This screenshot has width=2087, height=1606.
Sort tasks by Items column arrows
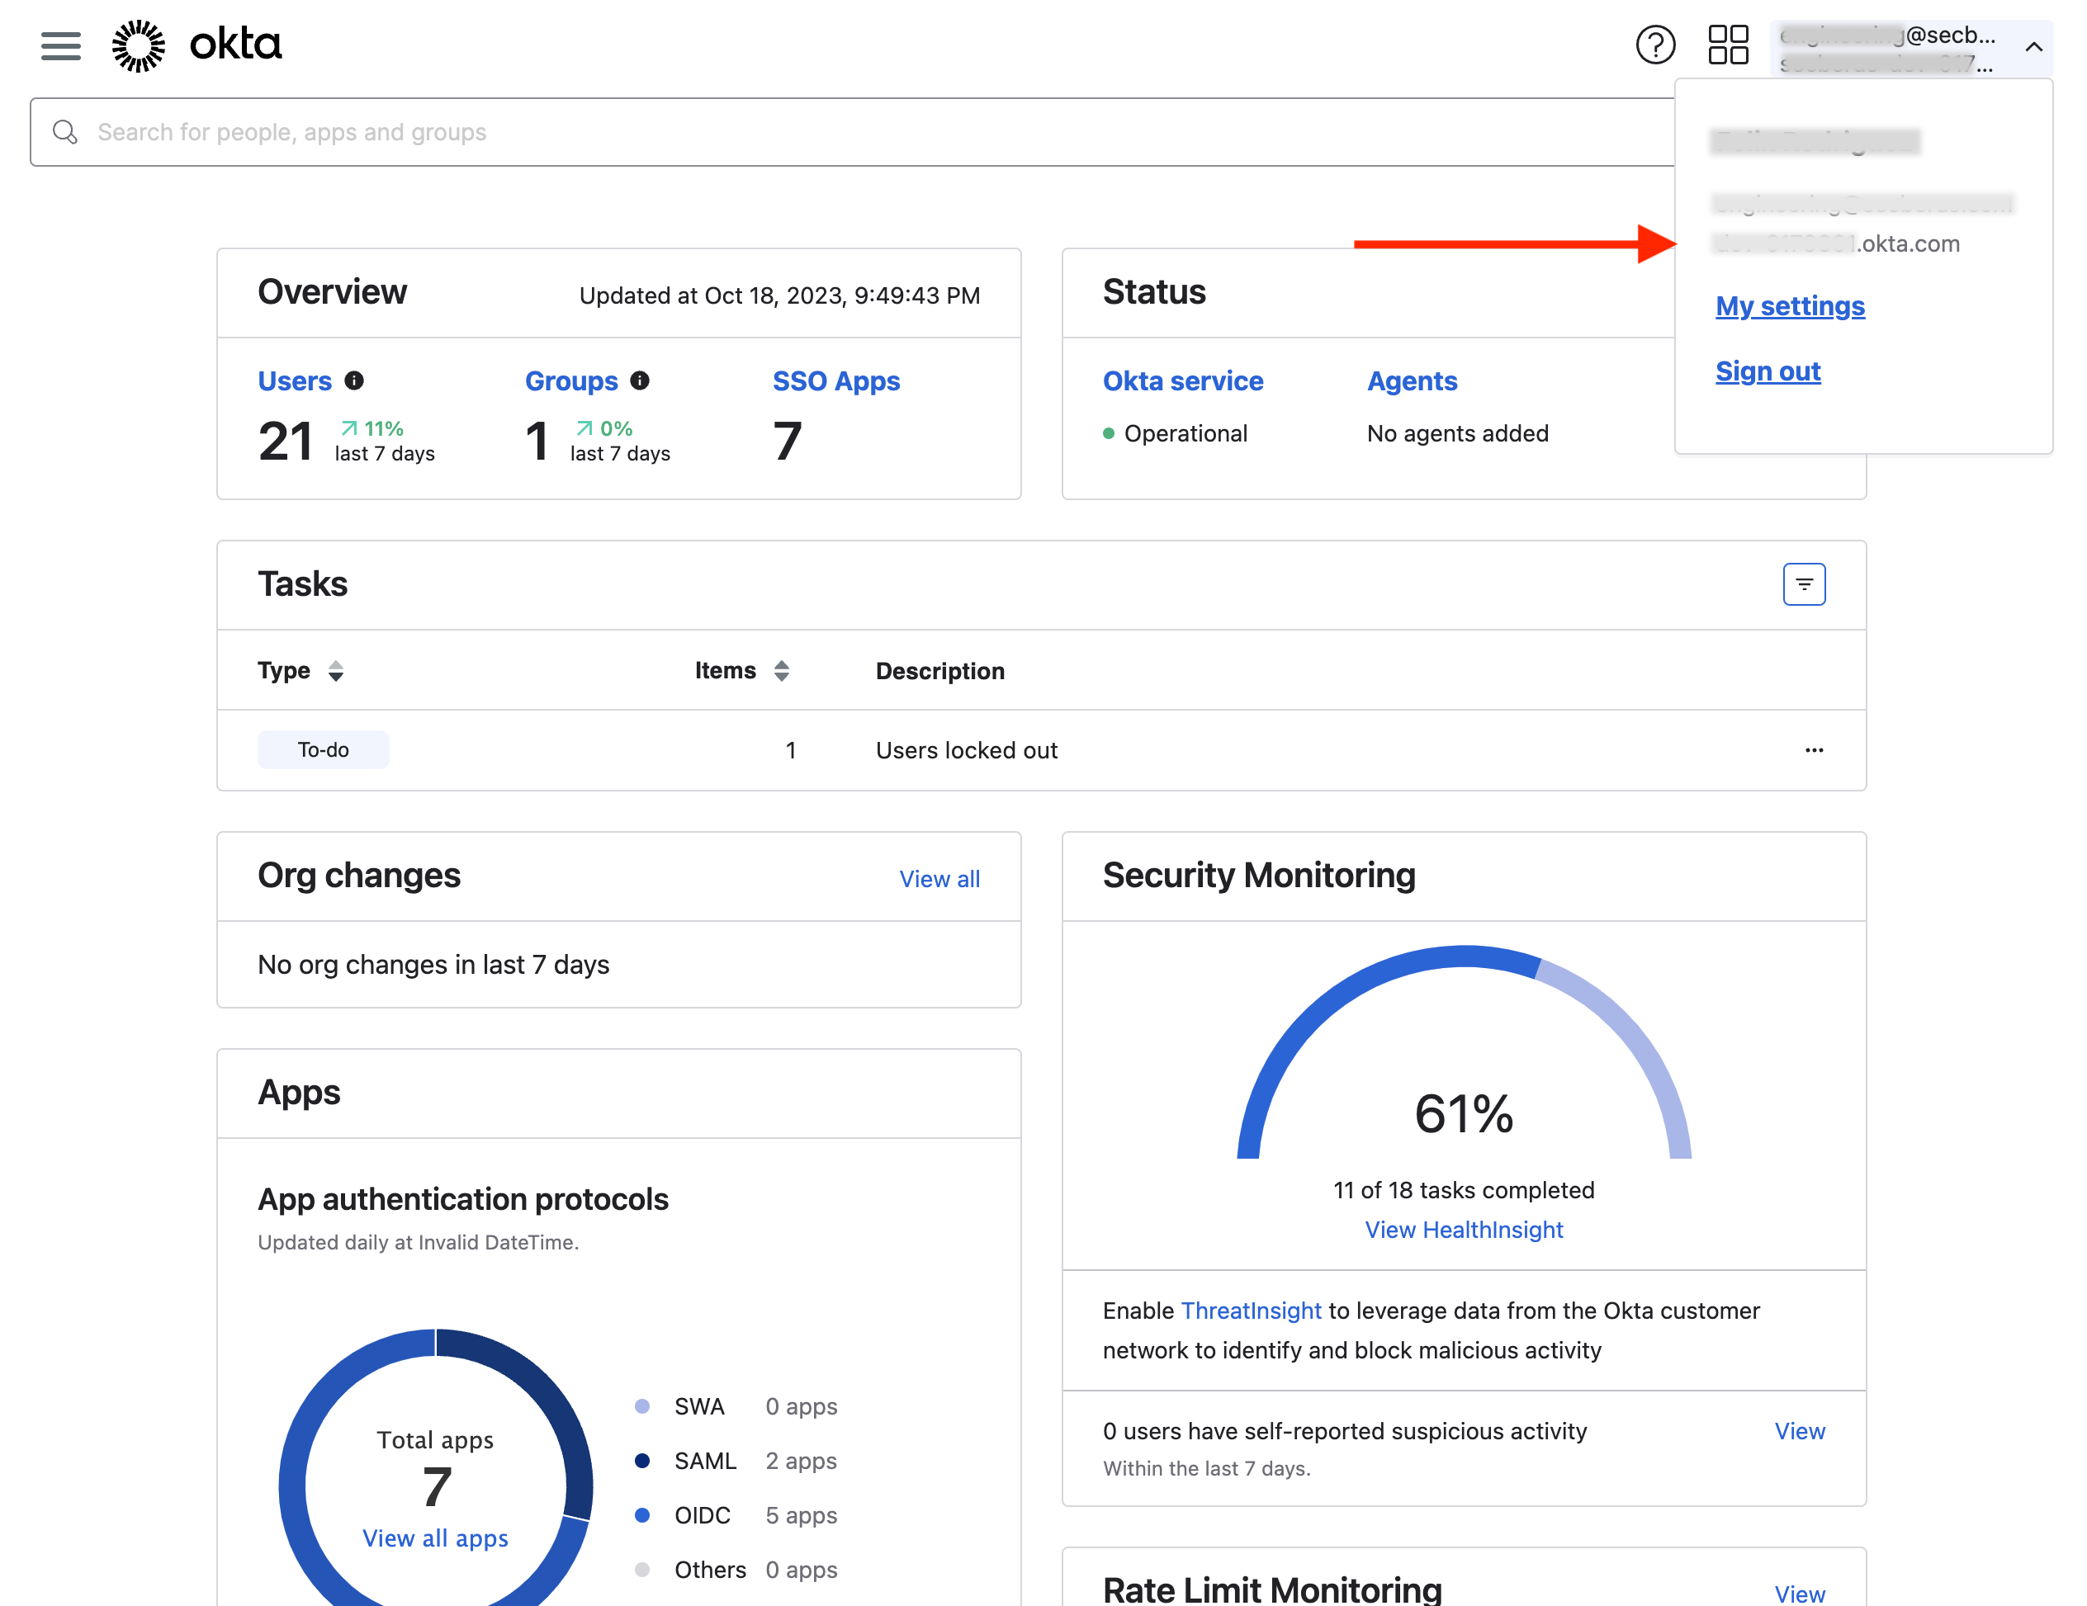(782, 671)
